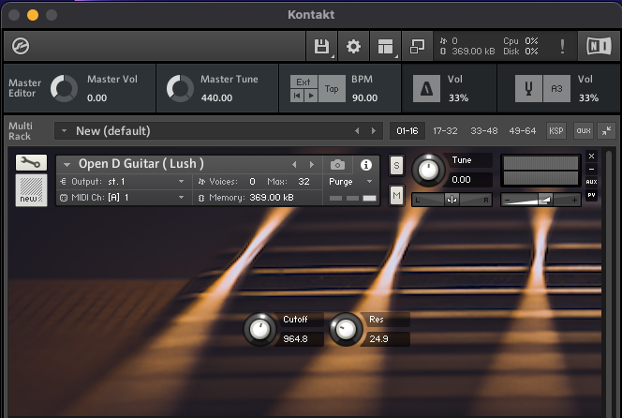622x418 pixels.
Task: Open the Purge dropdown menu
Action: (351, 182)
